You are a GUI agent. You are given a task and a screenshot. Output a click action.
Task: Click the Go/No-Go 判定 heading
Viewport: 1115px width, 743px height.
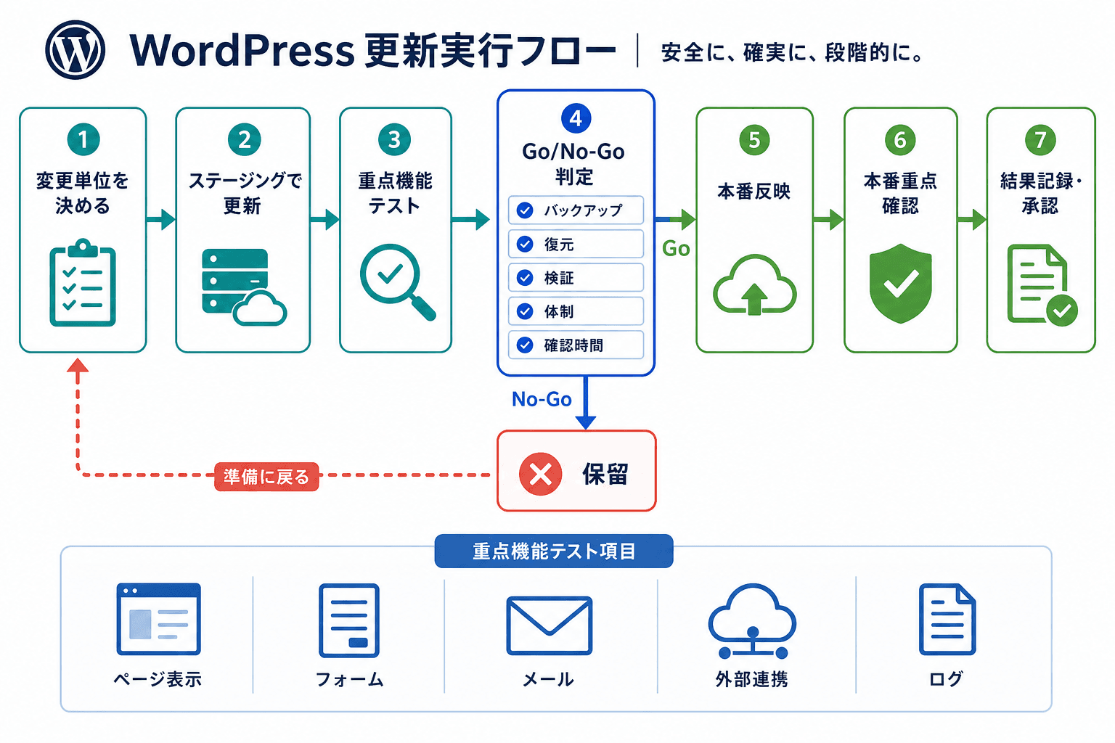[574, 164]
